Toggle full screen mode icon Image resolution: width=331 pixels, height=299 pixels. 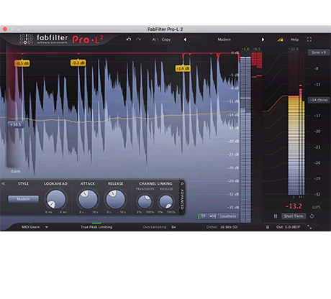click(x=309, y=40)
